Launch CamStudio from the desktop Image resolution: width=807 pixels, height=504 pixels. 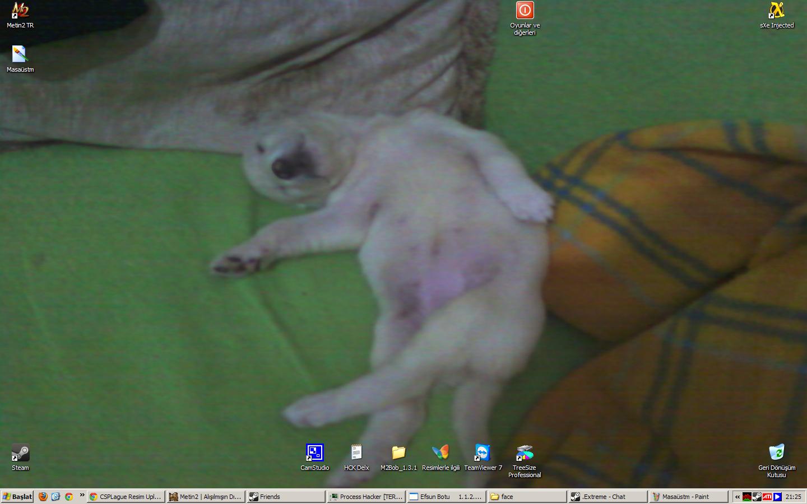pos(314,453)
